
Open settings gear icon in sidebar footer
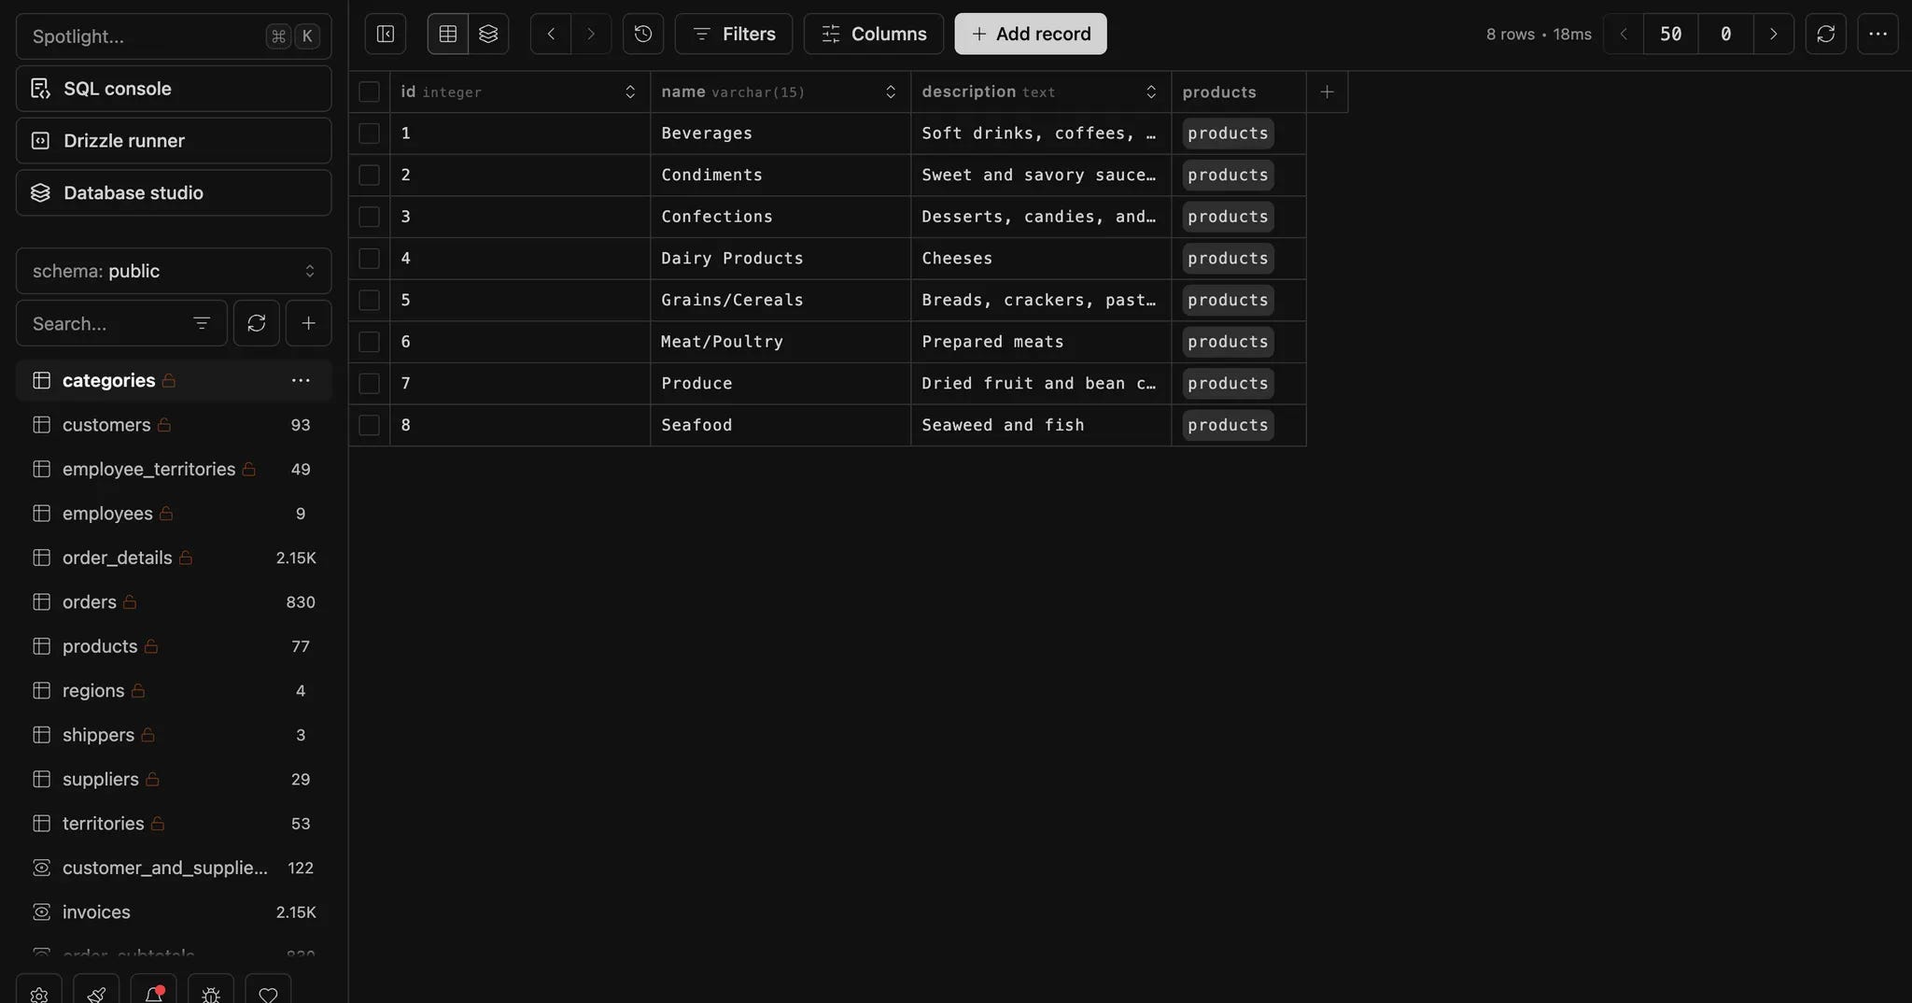(39, 993)
